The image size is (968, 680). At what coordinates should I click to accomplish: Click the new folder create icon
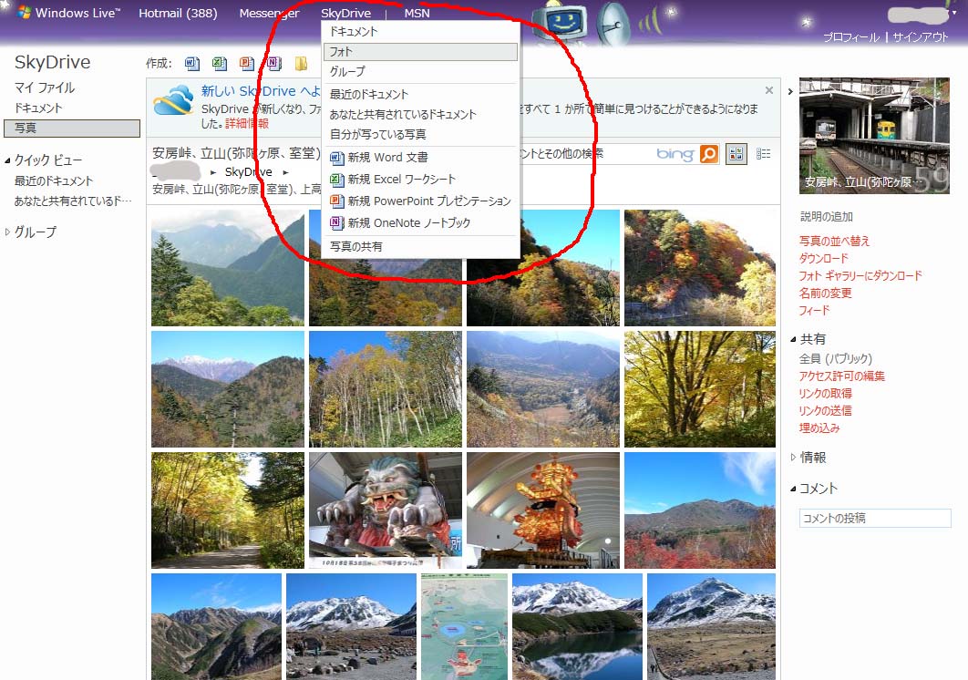(301, 63)
